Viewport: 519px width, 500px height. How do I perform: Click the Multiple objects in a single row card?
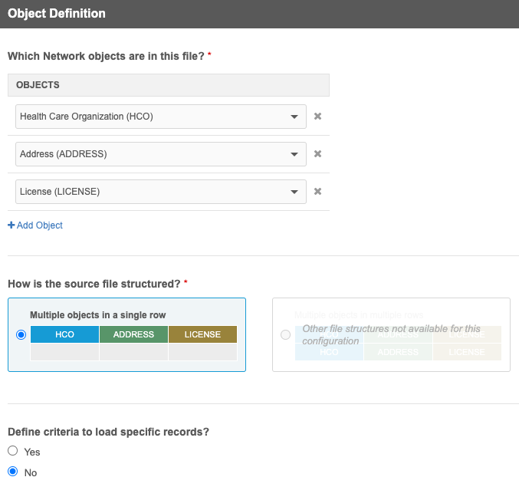[x=126, y=314]
